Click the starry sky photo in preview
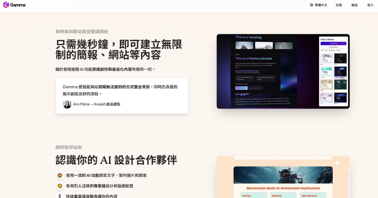This screenshot has height=198, width=378. click(283, 46)
